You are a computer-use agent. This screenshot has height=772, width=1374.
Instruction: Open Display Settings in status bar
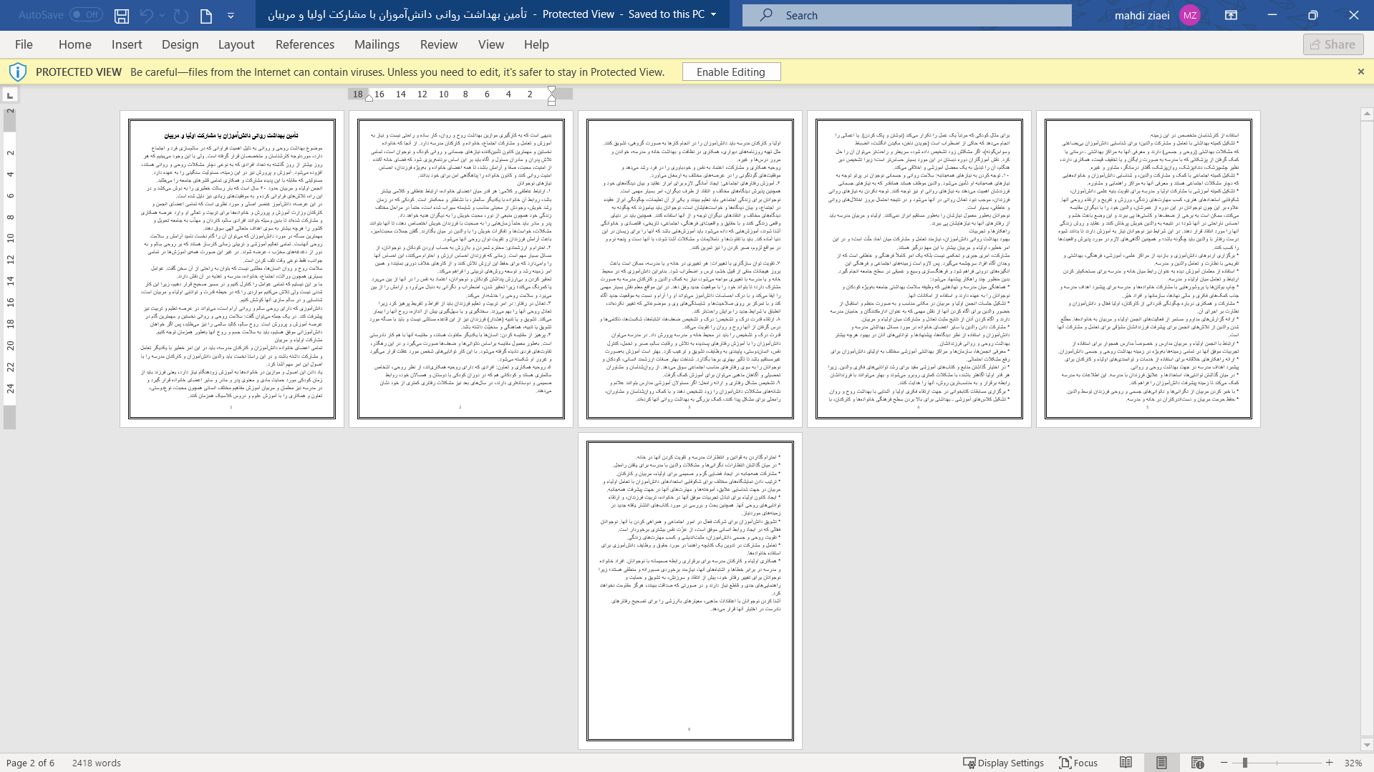(x=1003, y=763)
